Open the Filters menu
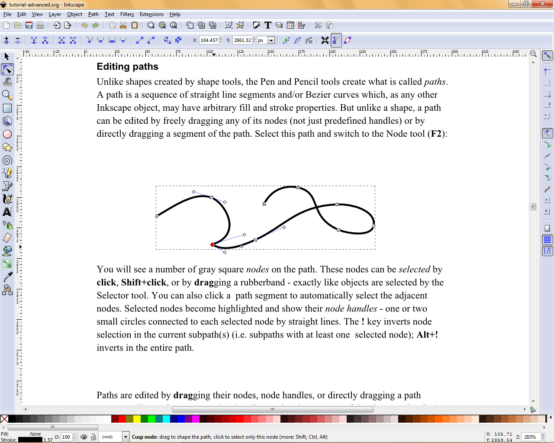Screen dimensions: 554x443 126,14
